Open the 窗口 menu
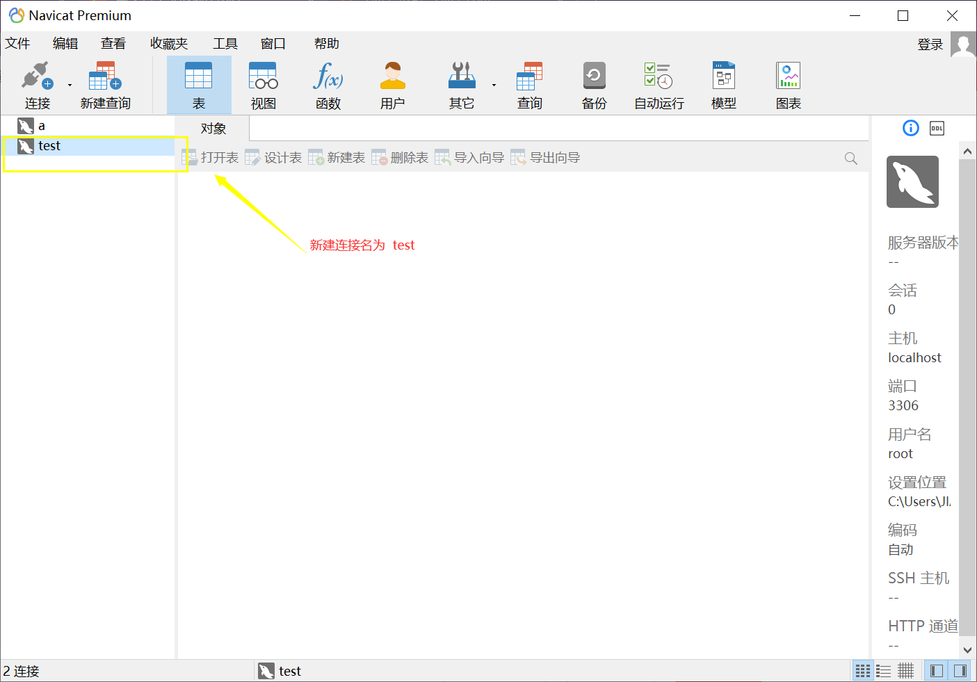The height and width of the screenshot is (682, 977). [273, 44]
